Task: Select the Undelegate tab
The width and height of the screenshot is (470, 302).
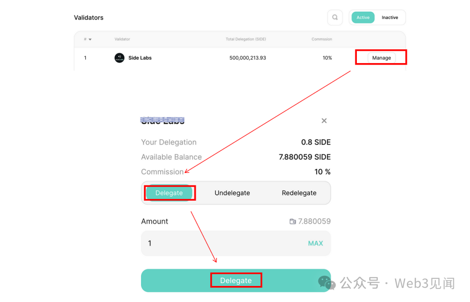Action: coord(232,193)
